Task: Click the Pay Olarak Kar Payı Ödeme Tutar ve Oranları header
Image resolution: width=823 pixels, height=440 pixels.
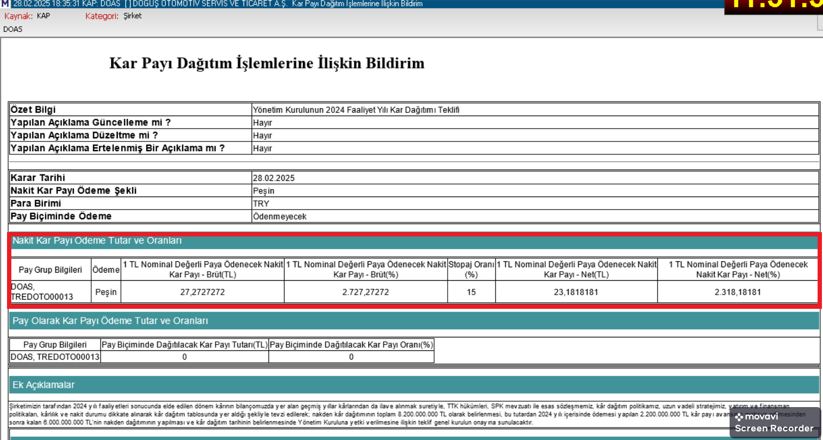Action: pyautogui.click(x=414, y=321)
